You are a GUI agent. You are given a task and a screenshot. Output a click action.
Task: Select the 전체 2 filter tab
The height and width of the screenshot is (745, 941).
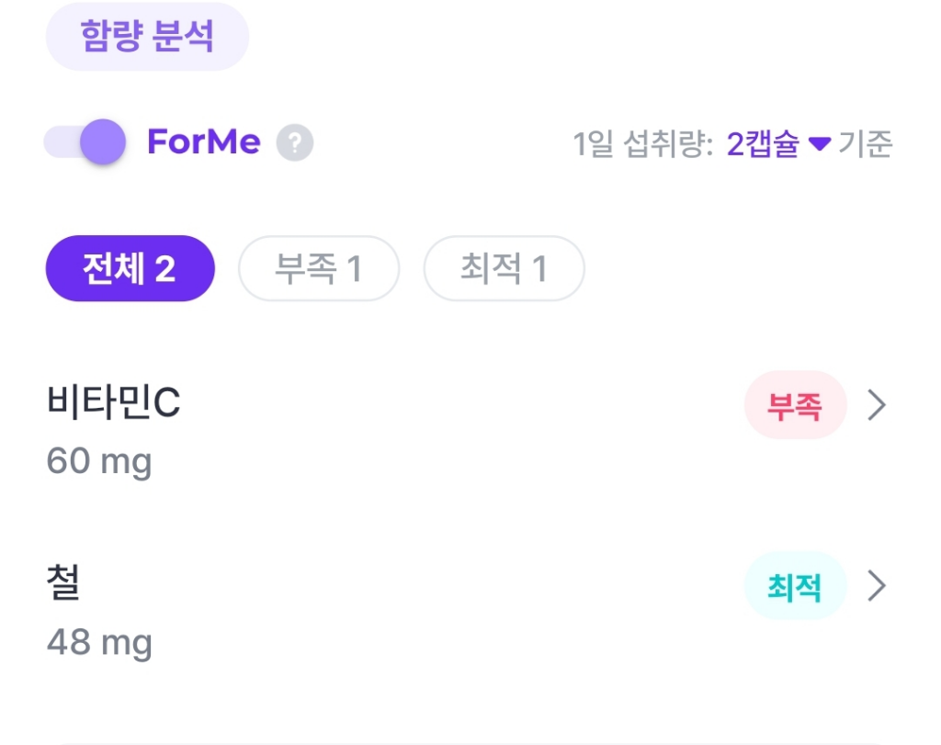coord(130,269)
